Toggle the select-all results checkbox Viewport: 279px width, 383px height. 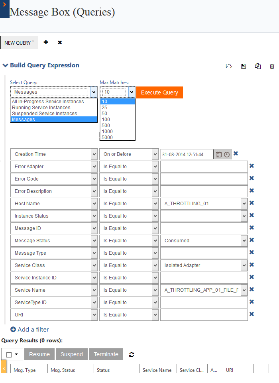click(x=9, y=355)
